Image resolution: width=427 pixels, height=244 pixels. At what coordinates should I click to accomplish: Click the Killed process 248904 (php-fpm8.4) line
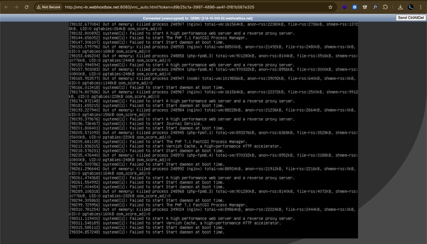click(x=213, y=72)
